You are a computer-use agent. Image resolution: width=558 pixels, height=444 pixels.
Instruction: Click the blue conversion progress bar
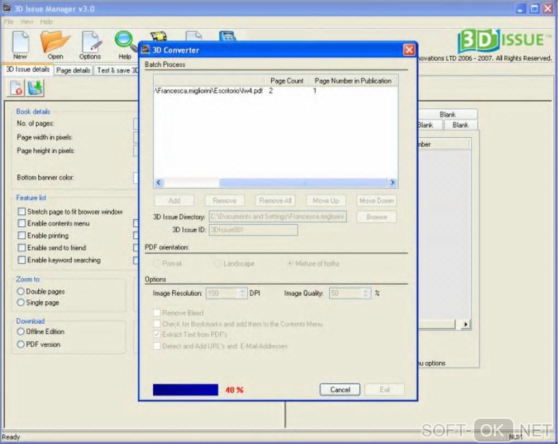coord(185,389)
